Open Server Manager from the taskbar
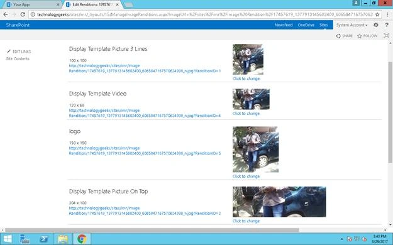Viewport: 393px width, 245px height. click(25, 239)
